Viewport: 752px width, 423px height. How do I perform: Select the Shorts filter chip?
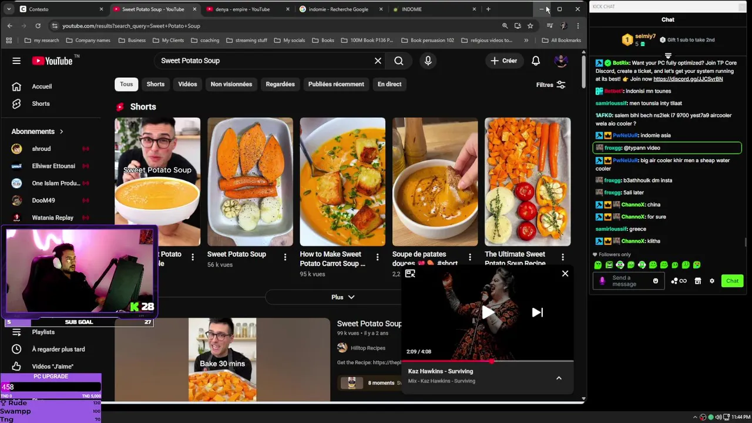tap(156, 84)
